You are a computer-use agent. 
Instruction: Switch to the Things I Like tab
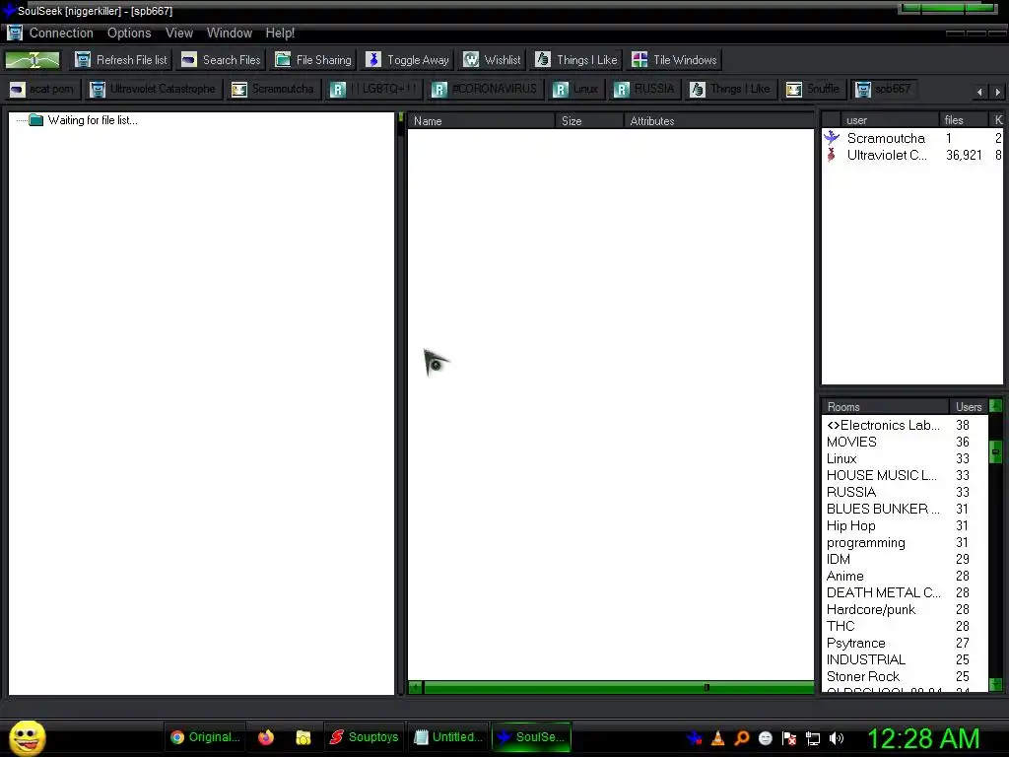[730, 89]
